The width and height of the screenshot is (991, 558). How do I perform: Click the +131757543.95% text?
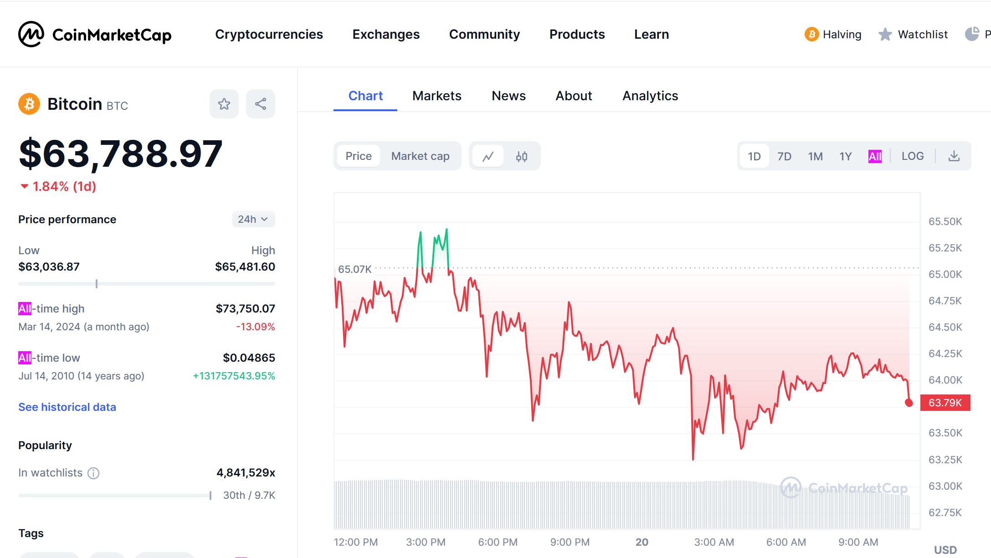[234, 376]
